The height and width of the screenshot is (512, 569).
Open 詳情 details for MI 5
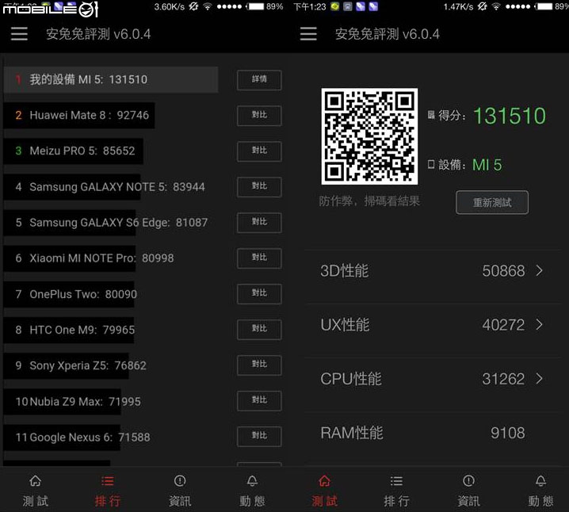pyautogui.click(x=259, y=80)
